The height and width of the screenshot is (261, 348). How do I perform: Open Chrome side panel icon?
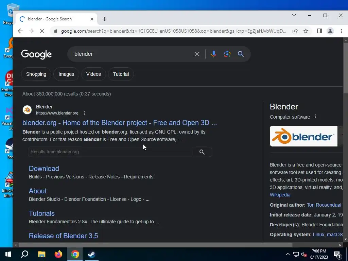[x=319, y=31]
